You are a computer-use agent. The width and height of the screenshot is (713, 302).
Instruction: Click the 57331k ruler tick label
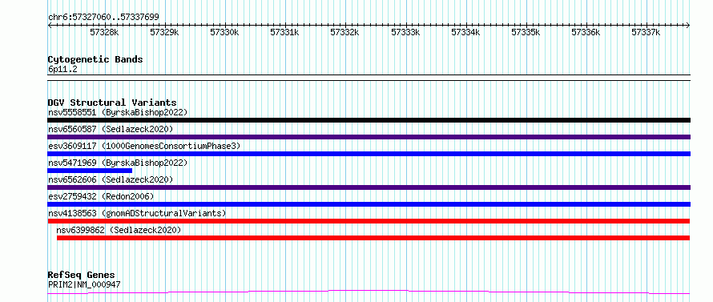click(284, 32)
